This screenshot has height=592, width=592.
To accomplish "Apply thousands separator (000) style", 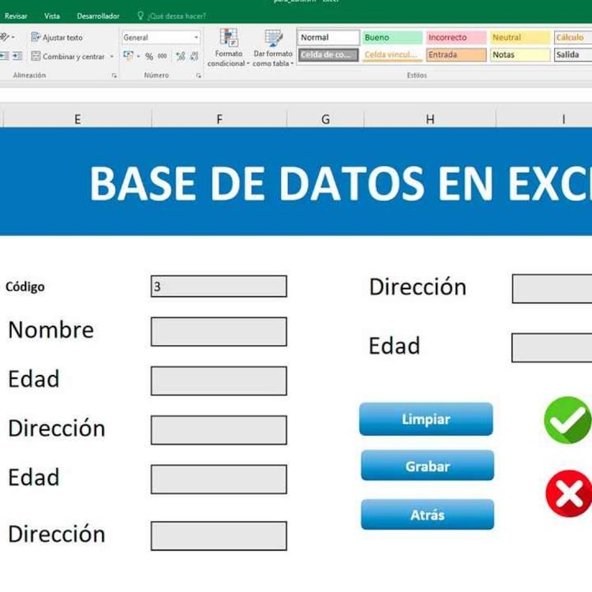I will click(x=163, y=56).
